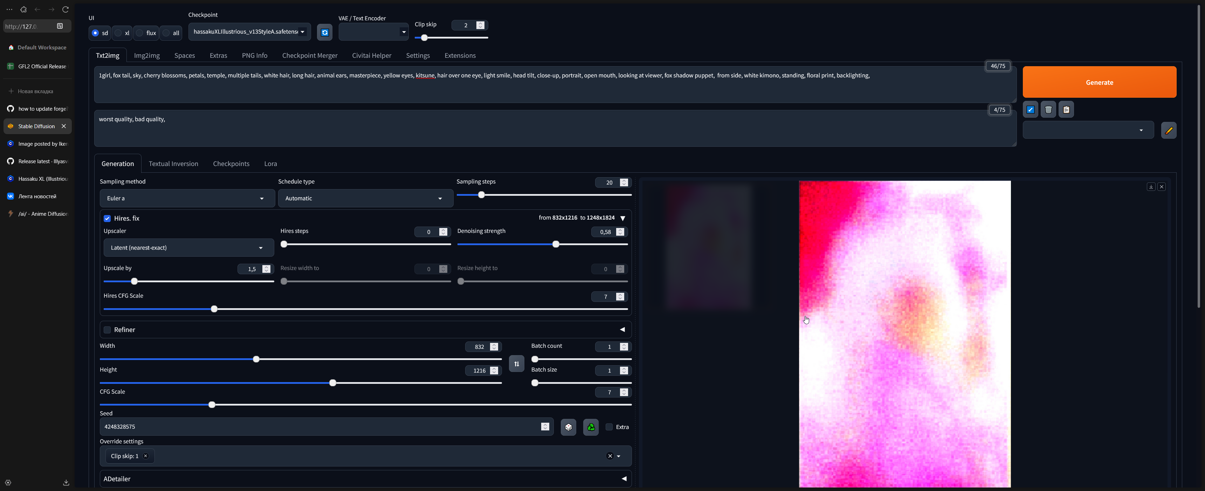Open the Spaces tab
This screenshot has height=491, width=1205.
184,55
